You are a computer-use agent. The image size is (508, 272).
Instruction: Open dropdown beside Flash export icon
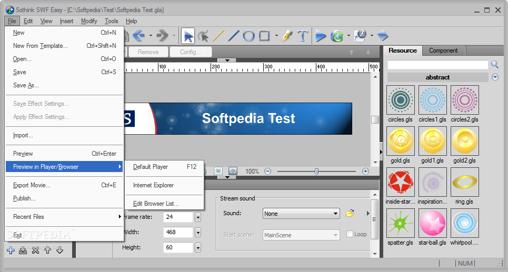point(372,36)
